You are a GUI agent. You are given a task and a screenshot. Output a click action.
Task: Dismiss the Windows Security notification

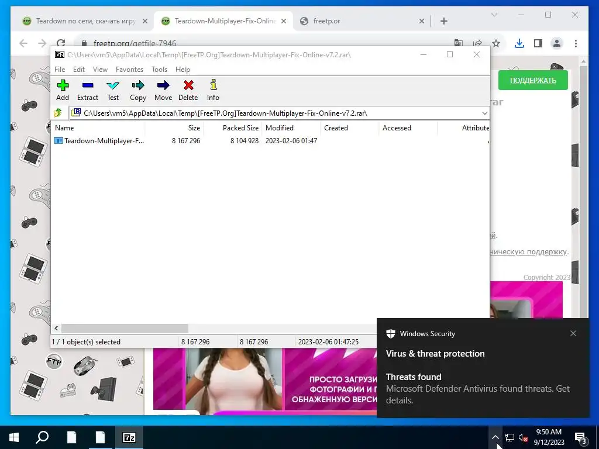[573, 333]
